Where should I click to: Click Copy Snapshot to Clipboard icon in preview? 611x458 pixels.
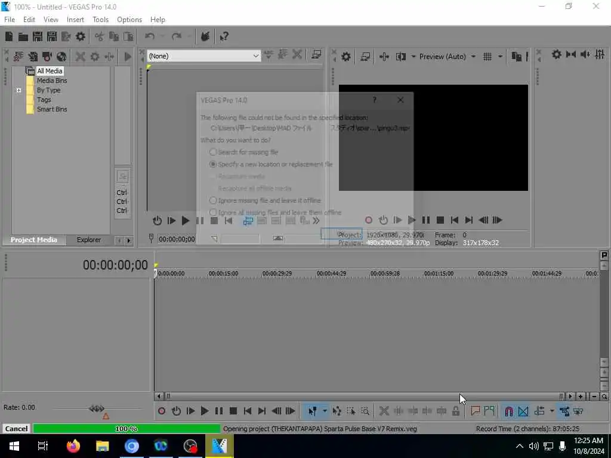(516, 57)
